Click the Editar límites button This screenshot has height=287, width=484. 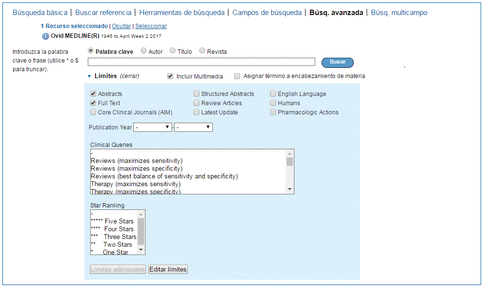(x=168, y=270)
